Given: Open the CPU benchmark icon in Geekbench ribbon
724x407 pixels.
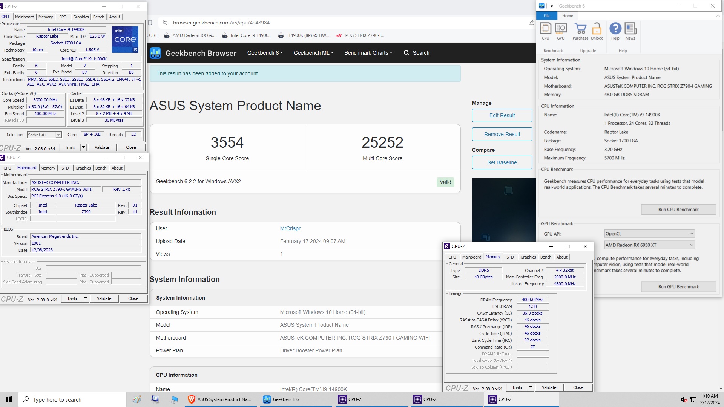Looking at the screenshot, I should (x=545, y=32).
